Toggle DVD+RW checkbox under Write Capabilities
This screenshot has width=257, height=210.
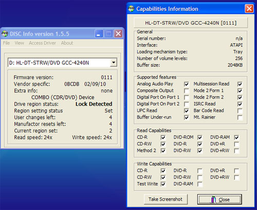click(236, 178)
